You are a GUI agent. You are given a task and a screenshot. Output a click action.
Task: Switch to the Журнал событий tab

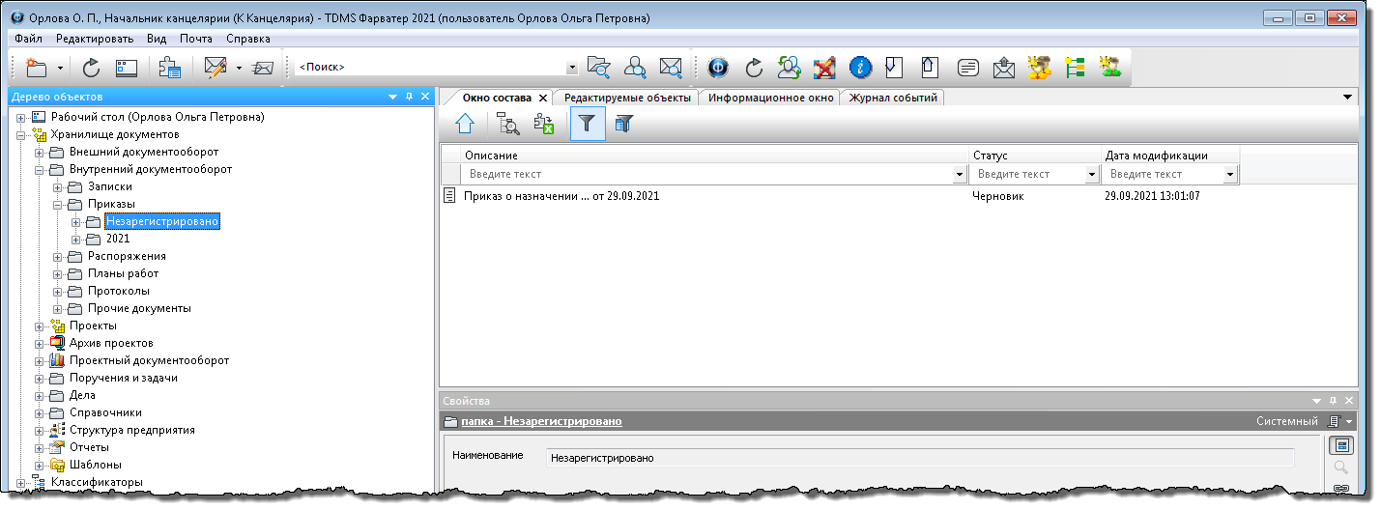(x=892, y=98)
